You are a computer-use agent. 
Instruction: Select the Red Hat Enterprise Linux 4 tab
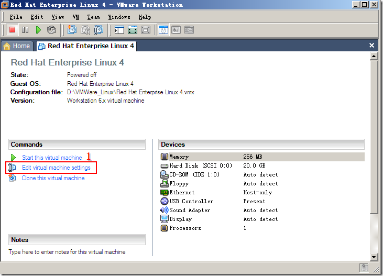point(86,46)
